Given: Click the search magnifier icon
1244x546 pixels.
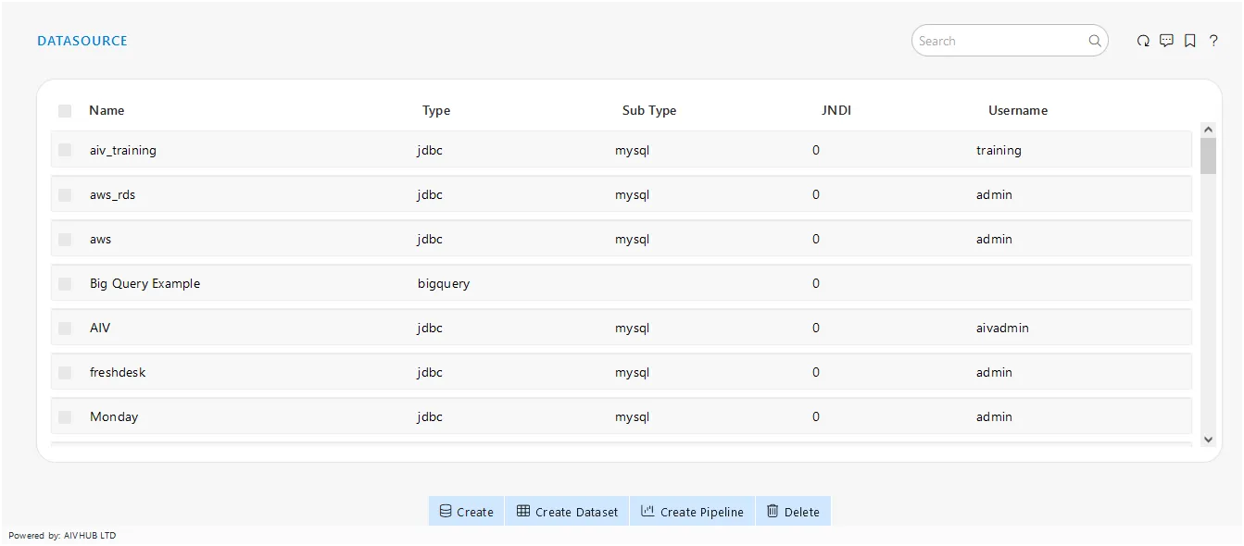Looking at the screenshot, I should click(x=1095, y=41).
